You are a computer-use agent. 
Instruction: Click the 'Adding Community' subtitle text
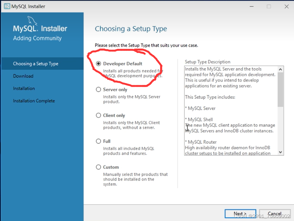(x=37, y=38)
